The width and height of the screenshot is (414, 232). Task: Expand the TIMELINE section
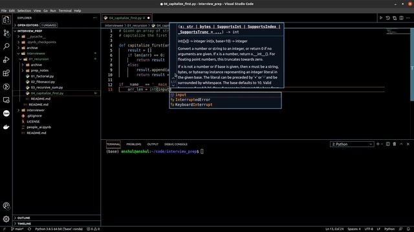coord(25,224)
